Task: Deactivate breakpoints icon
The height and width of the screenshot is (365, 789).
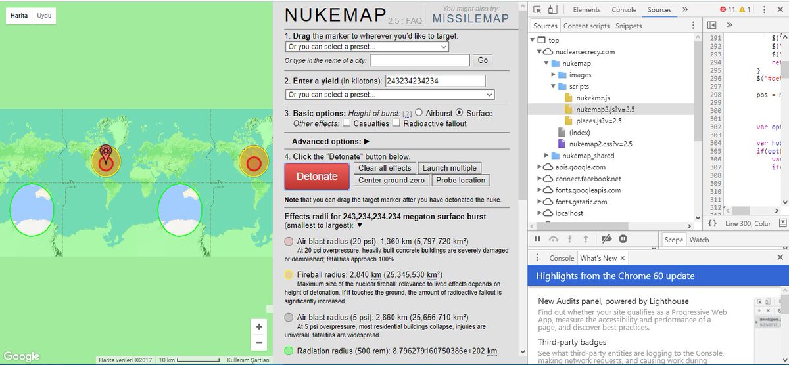Action: [x=607, y=240]
